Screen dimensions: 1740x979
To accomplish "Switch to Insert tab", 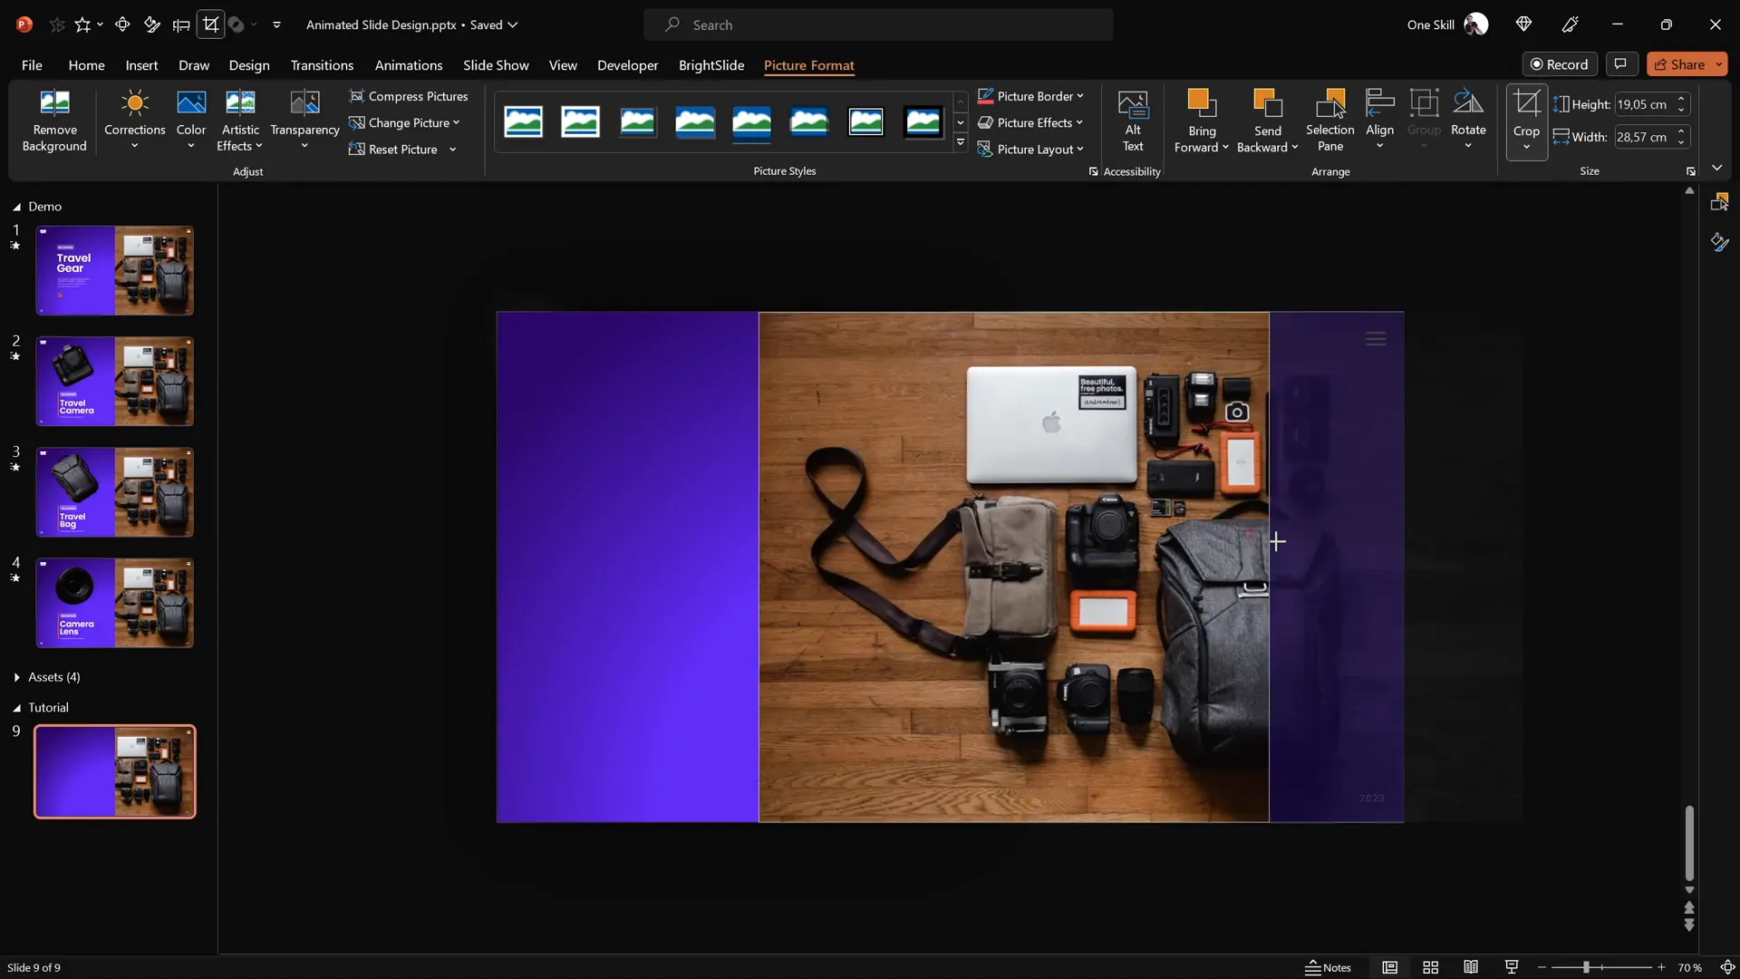I will (x=141, y=65).
